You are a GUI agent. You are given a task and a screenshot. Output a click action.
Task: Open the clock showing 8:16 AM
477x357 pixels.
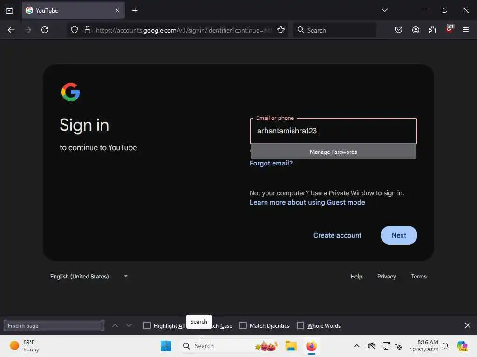coord(424,346)
